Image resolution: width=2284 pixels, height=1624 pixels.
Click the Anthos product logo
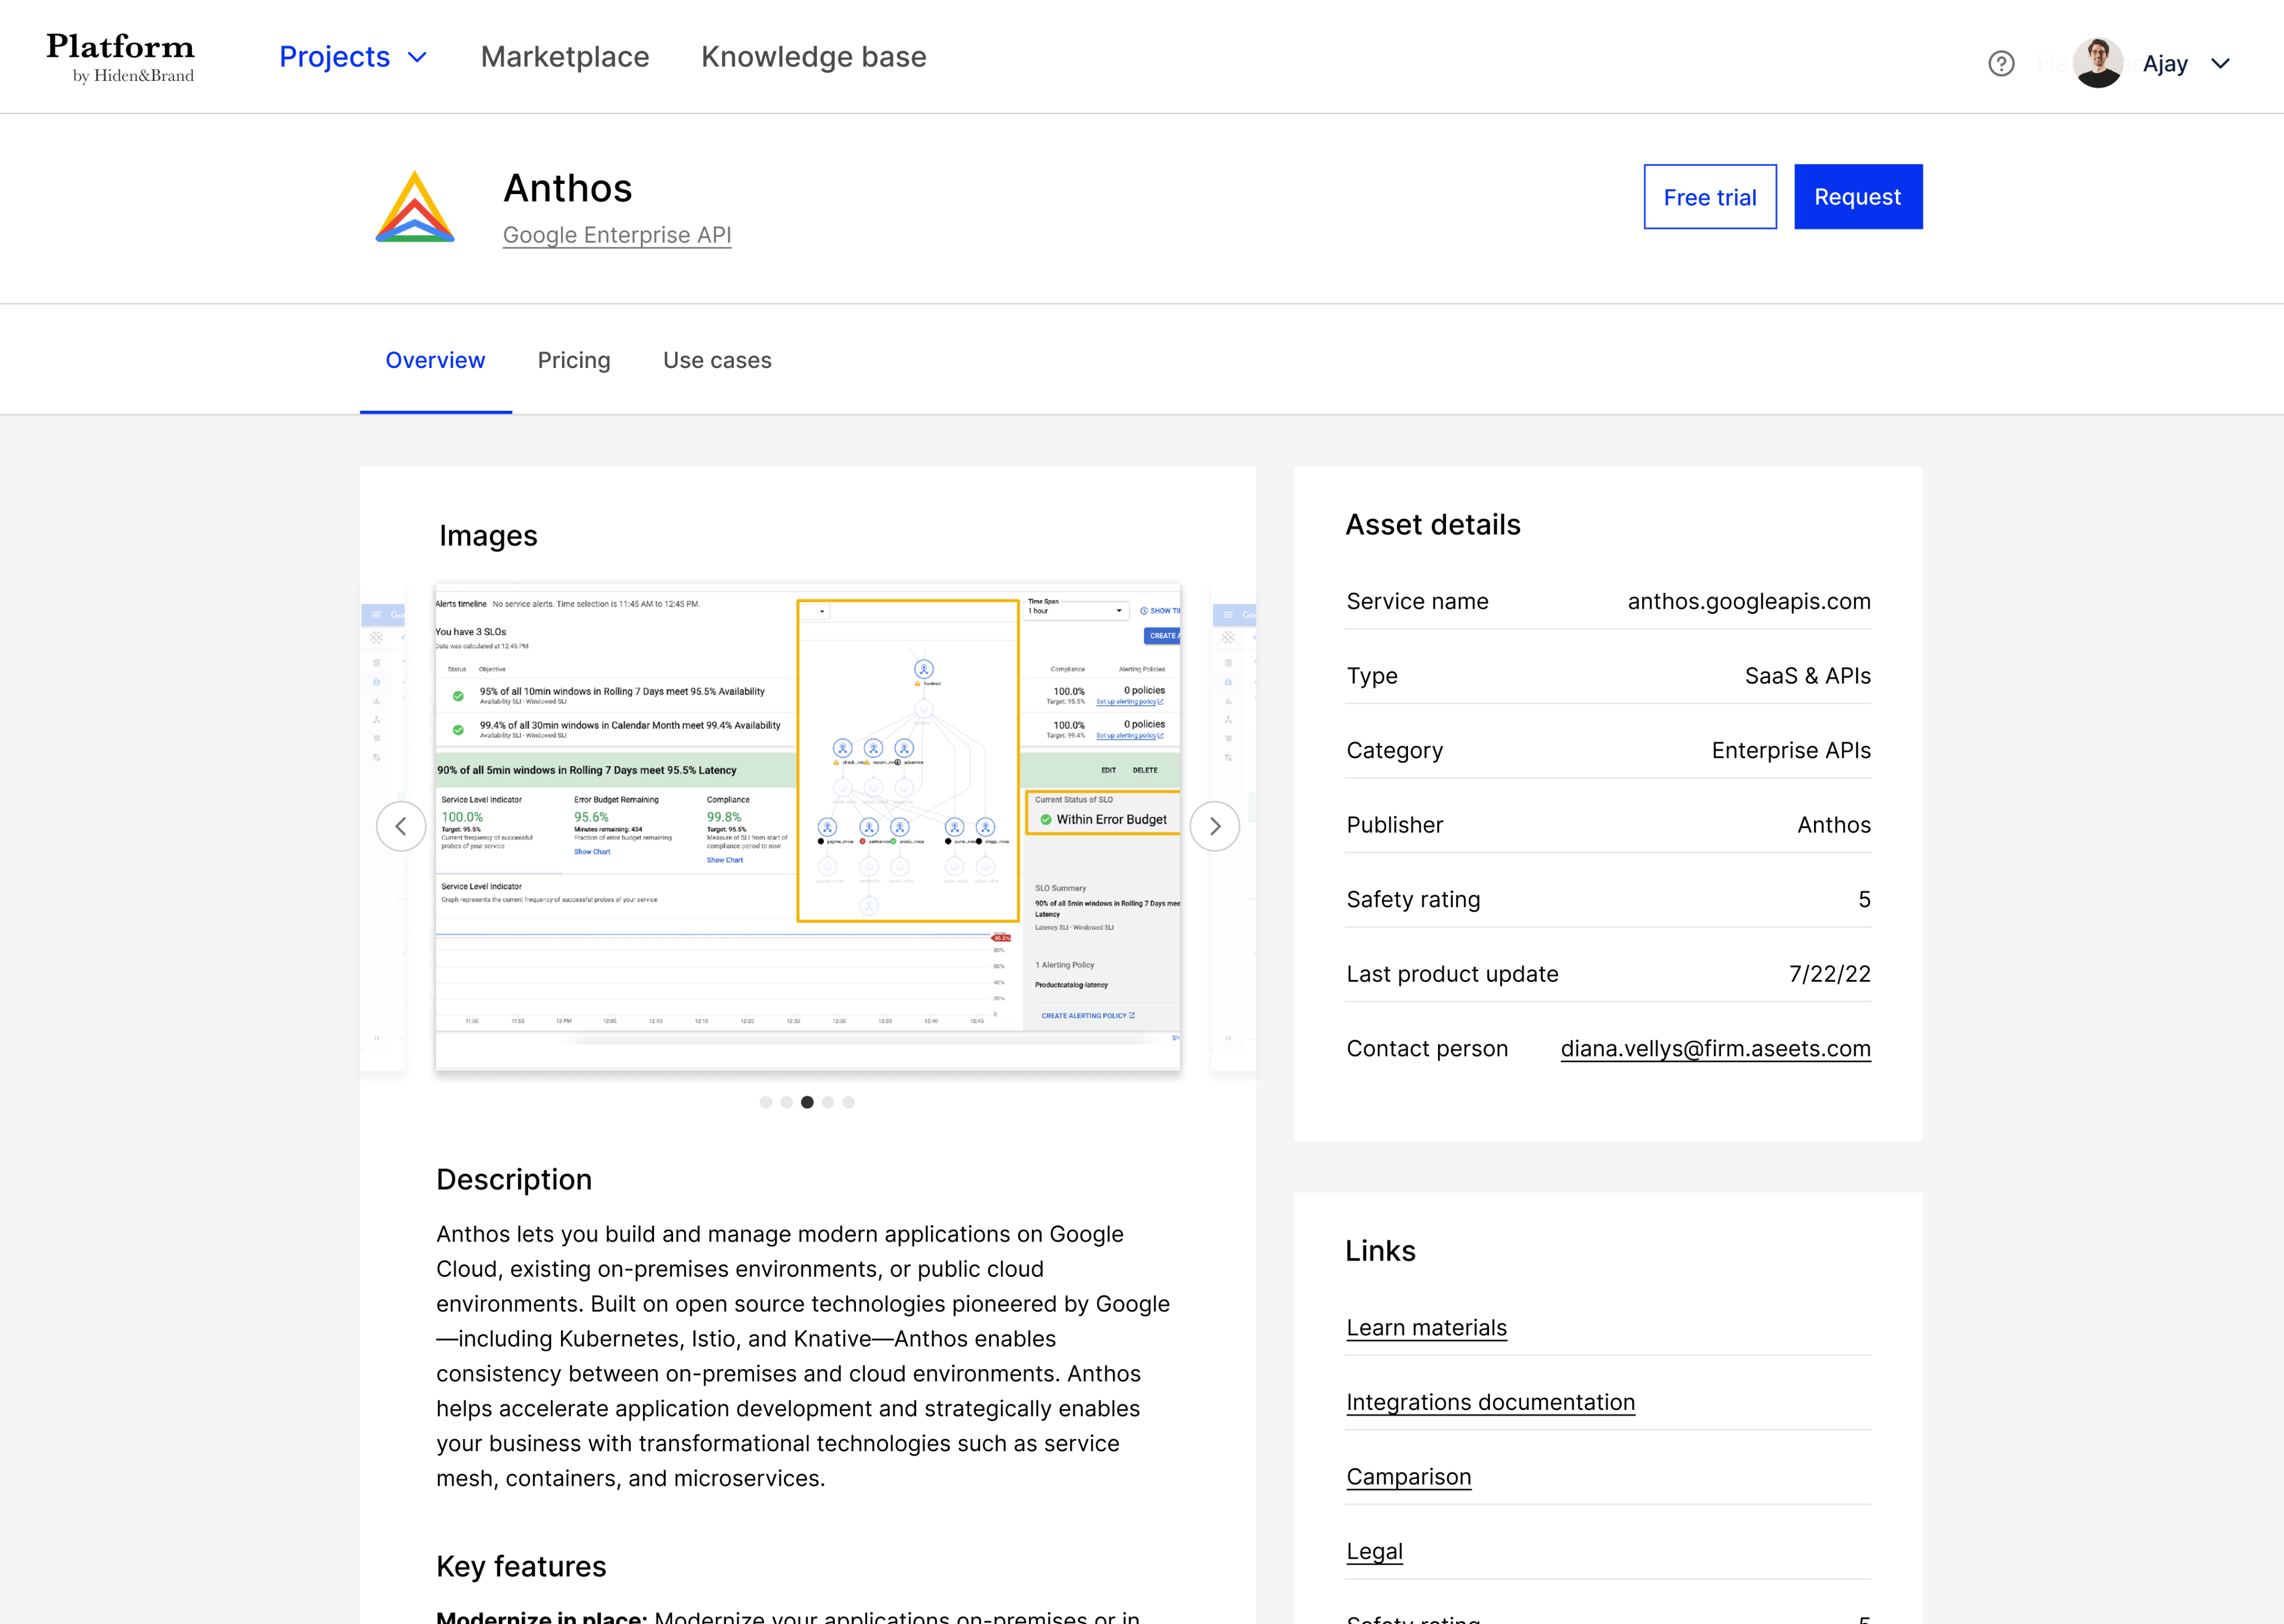click(x=415, y=207)
